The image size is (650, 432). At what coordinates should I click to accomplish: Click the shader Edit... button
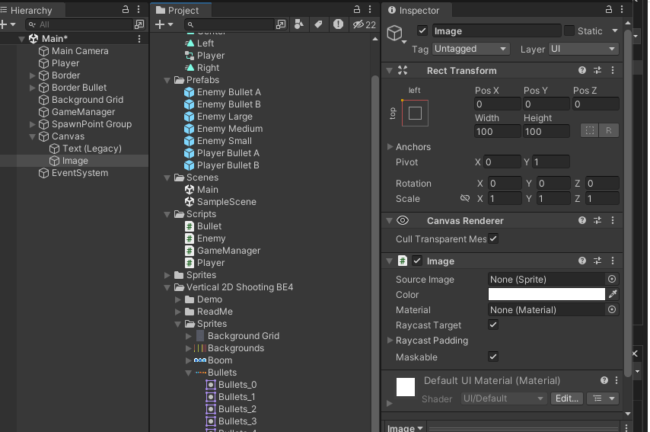[567, 398]
